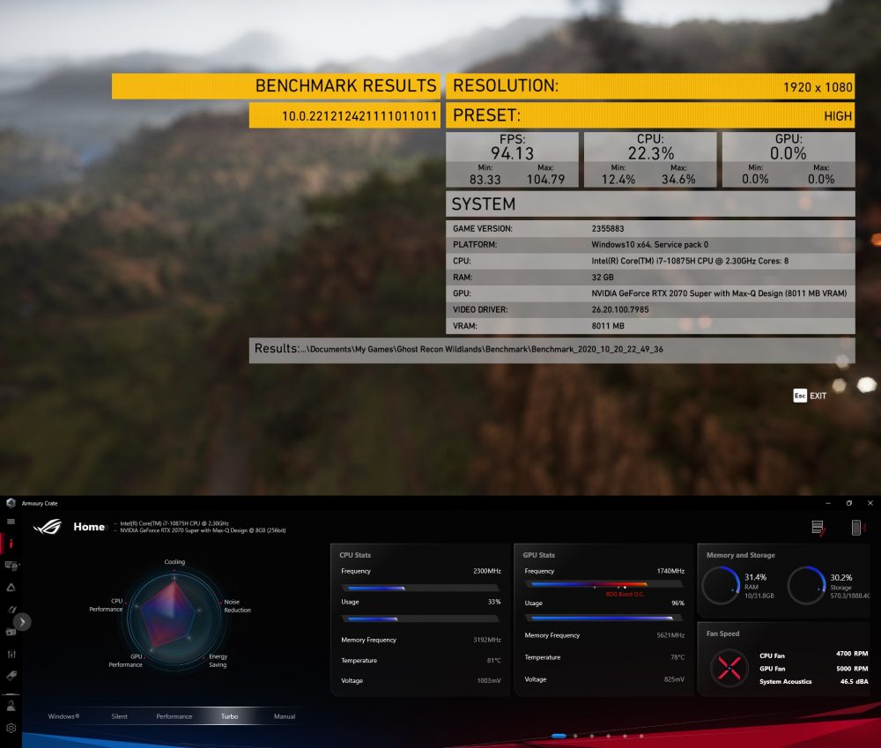881x748 pixels.
Task: Click the CPU temperature value '81°C'
Action: tap(494, 660)
